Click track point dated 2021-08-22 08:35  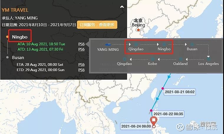[151, 110]
